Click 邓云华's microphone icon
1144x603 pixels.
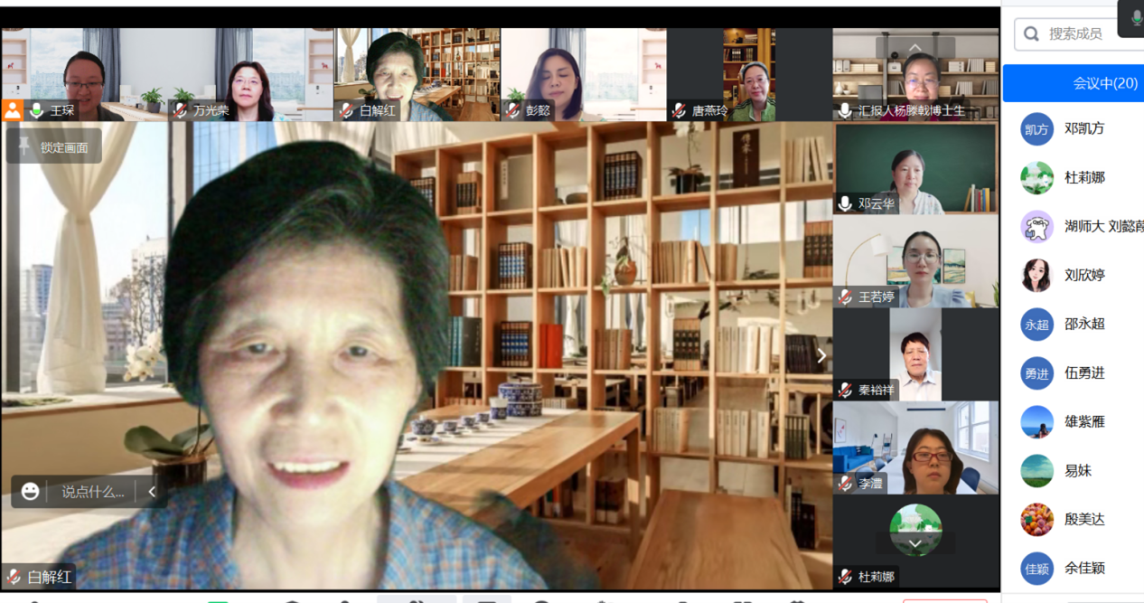click(x=845, y=203)
